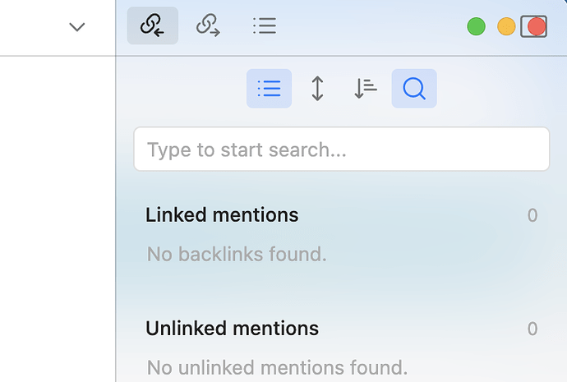Click the Linked mentions count number
This screenshot has width=567, height=382.
(x=532, y=215)
